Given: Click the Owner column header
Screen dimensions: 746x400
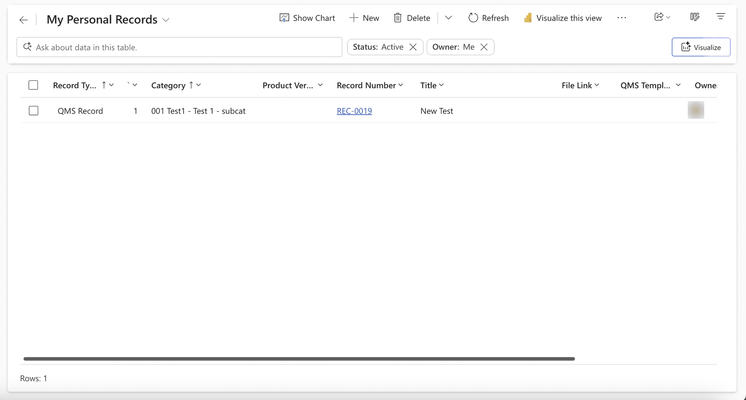Looking at the screenshot, I should coord(706,85).
